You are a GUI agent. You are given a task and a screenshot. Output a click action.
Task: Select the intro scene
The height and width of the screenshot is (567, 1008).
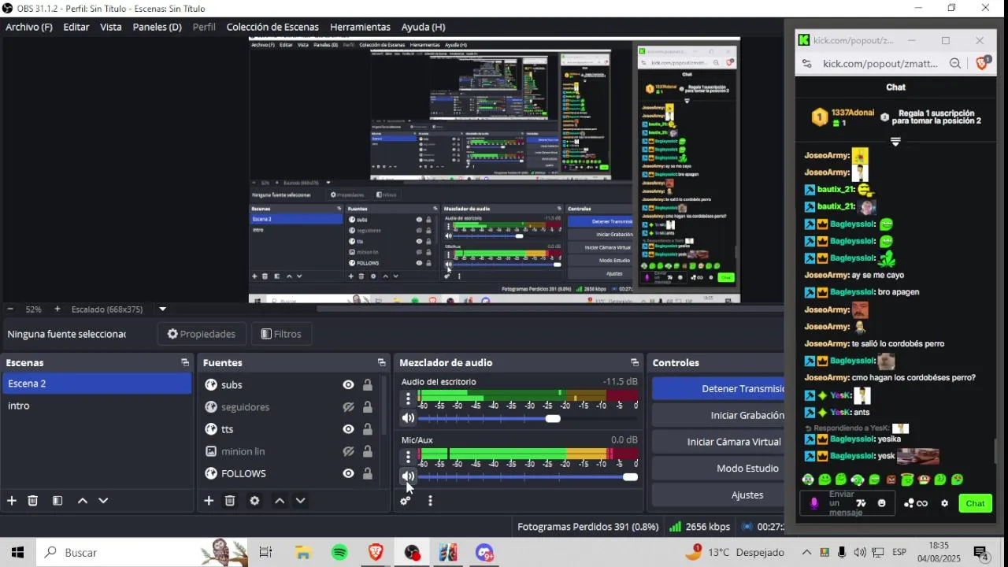(96, 406)
